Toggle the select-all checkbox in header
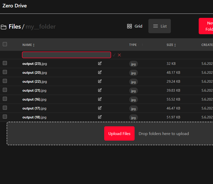Image resolution: width=213 pixels, height=184 pixels. 5,44
